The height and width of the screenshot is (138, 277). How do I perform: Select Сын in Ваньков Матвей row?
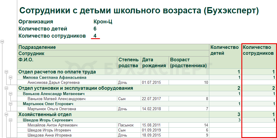coord(129,99)
